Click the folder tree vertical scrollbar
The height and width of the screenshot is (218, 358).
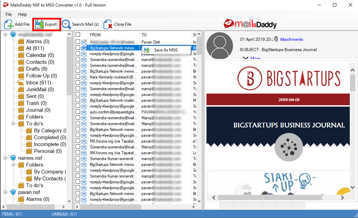click(69, 66)
